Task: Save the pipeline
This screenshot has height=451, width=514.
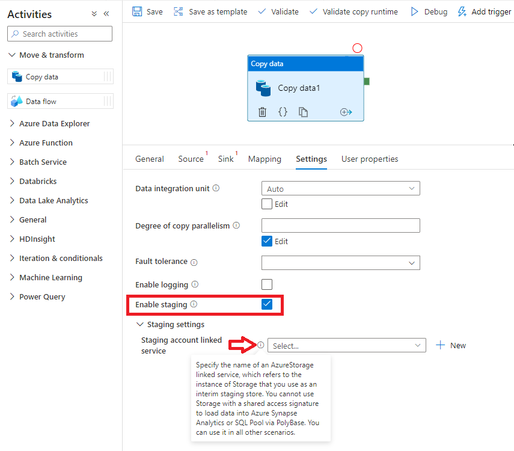Action: [147, 11]
